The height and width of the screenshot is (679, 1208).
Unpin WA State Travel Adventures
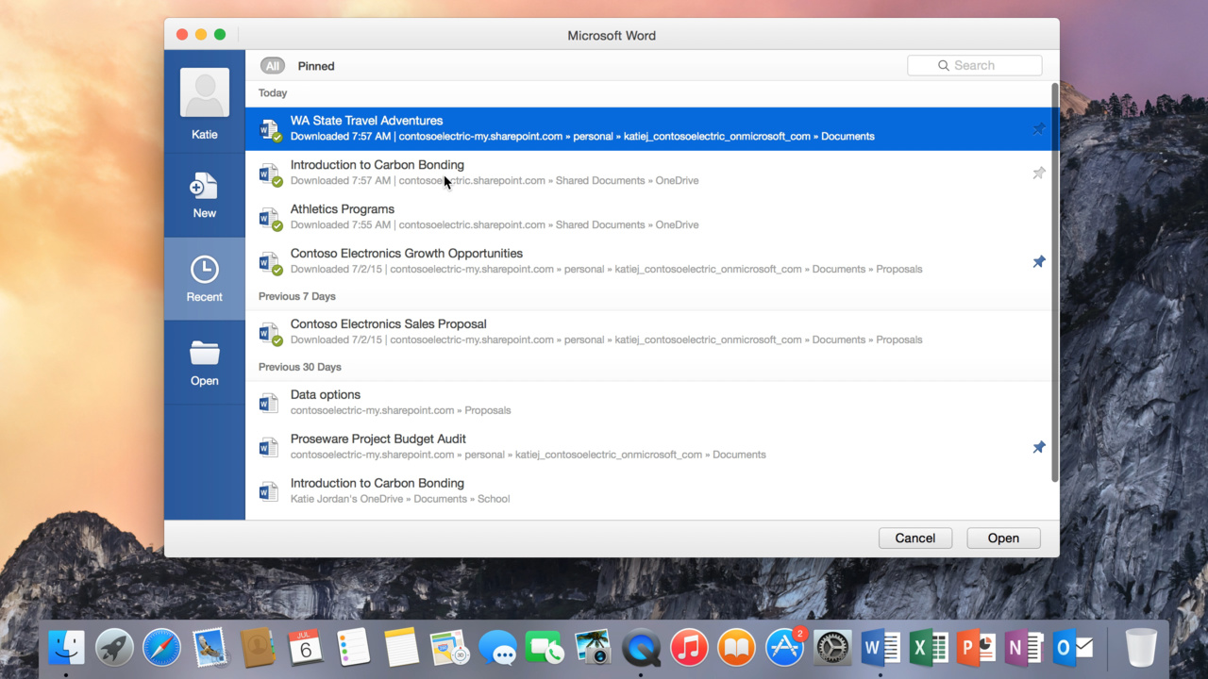tap(1038, 129)
